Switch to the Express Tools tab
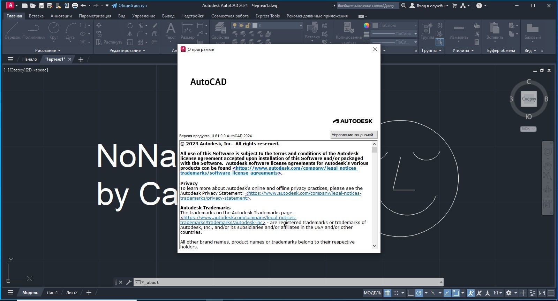Viewport: 558px width, 301px height. click(x=267, y=16)
